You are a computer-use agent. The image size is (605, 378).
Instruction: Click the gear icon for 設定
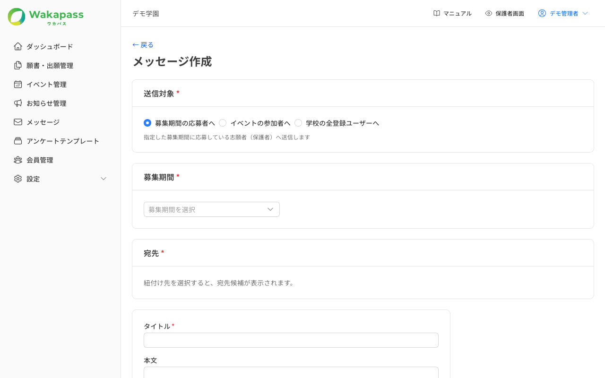[18, 179]
